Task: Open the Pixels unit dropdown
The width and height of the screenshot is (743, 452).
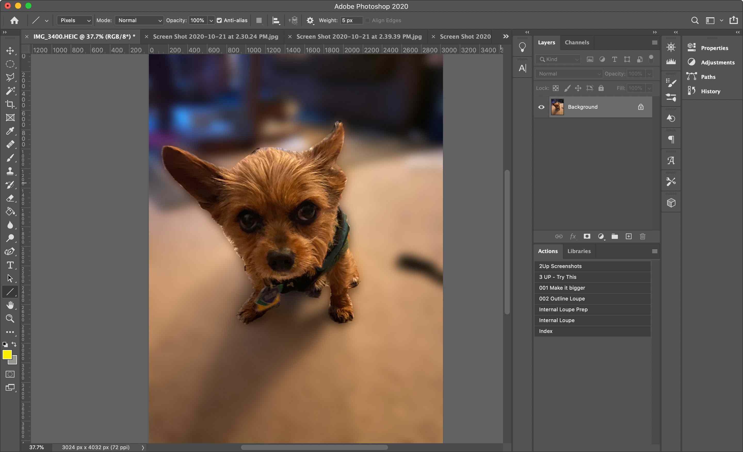Action: (74, 20)
